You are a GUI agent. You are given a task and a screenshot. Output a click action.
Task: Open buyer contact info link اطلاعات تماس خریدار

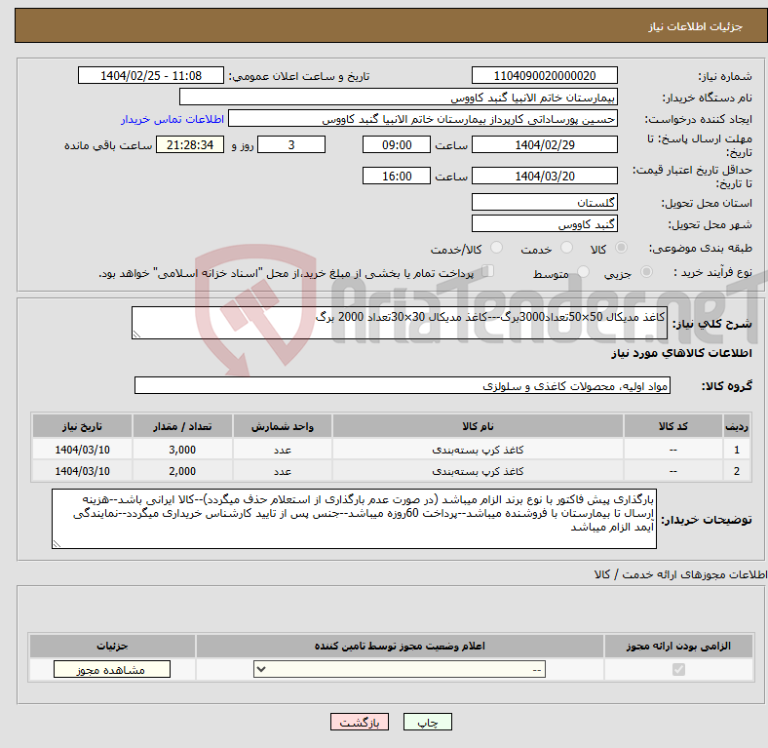click(173, 119)
